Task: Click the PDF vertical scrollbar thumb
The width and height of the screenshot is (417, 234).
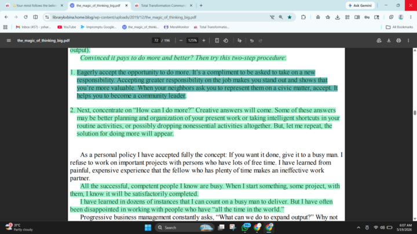Action: click(415, 113)
